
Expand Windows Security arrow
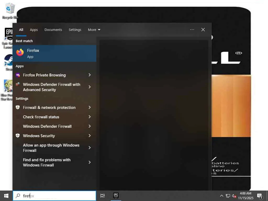(90, 136)
